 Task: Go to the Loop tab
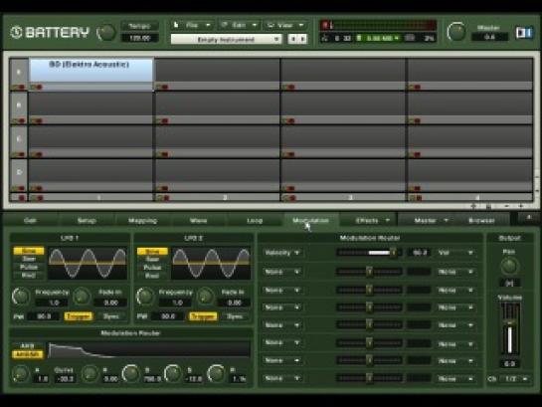255,220
